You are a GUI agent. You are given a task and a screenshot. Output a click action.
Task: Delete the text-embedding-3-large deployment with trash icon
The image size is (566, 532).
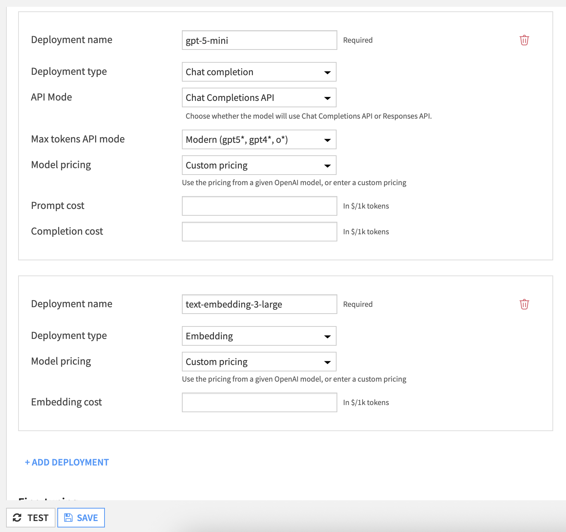(x=524, y=304)
